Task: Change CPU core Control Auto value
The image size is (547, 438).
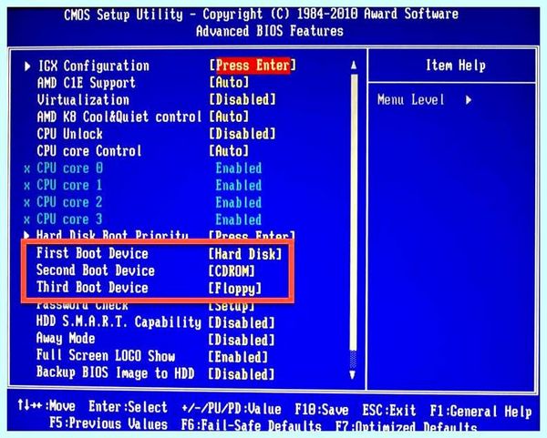Action: tap(229, 151)
